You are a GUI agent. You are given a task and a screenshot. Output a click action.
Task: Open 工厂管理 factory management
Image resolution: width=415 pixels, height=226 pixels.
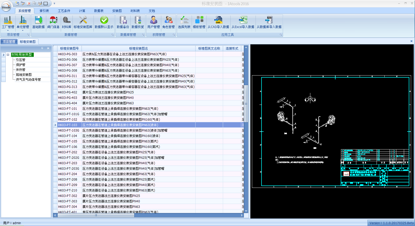tap(8, 23)
